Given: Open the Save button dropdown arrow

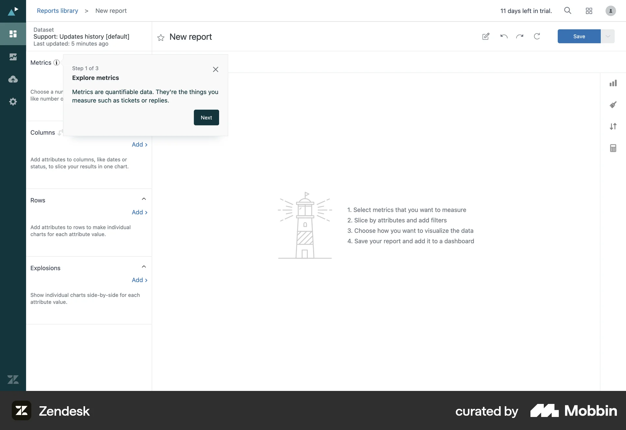Looking at the screenshot, I should [x=607, y=36].
